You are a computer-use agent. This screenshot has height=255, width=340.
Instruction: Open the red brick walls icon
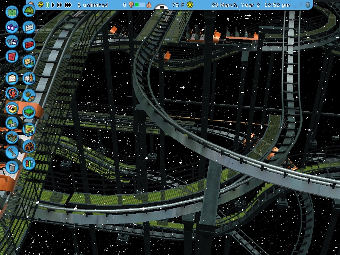pyautogui.click(x=29, y=45)
